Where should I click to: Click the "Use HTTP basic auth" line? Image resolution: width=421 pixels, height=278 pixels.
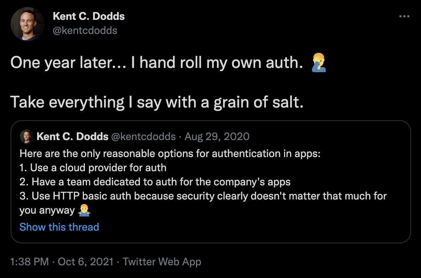coord(203,196)
